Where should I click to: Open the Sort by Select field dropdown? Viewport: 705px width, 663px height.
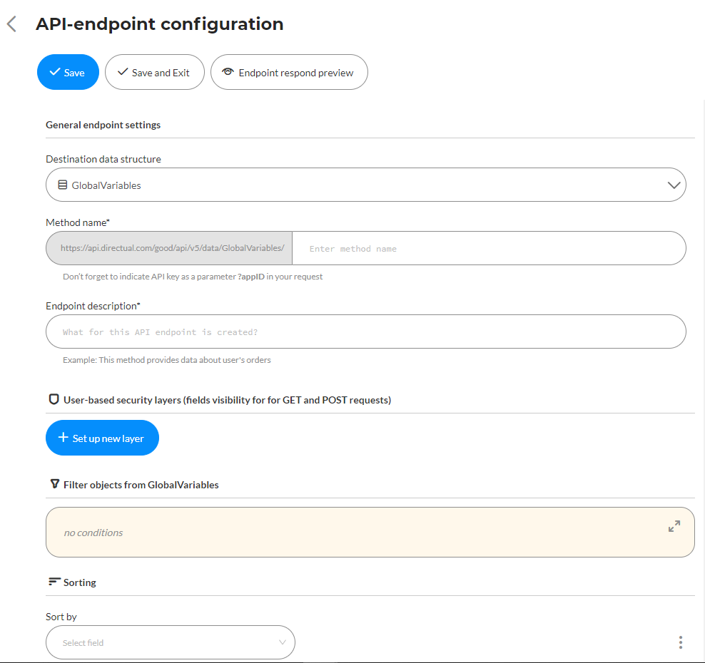(x=171, y=642)
